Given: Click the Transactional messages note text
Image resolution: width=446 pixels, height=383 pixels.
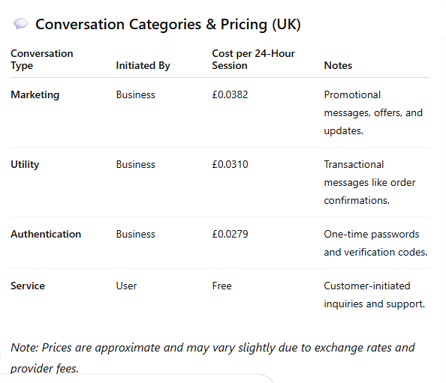Looking at the screenshot, I should click(369, 183).
